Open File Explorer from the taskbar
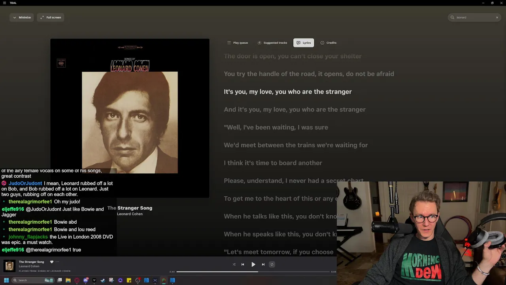 tap(68, 280)
